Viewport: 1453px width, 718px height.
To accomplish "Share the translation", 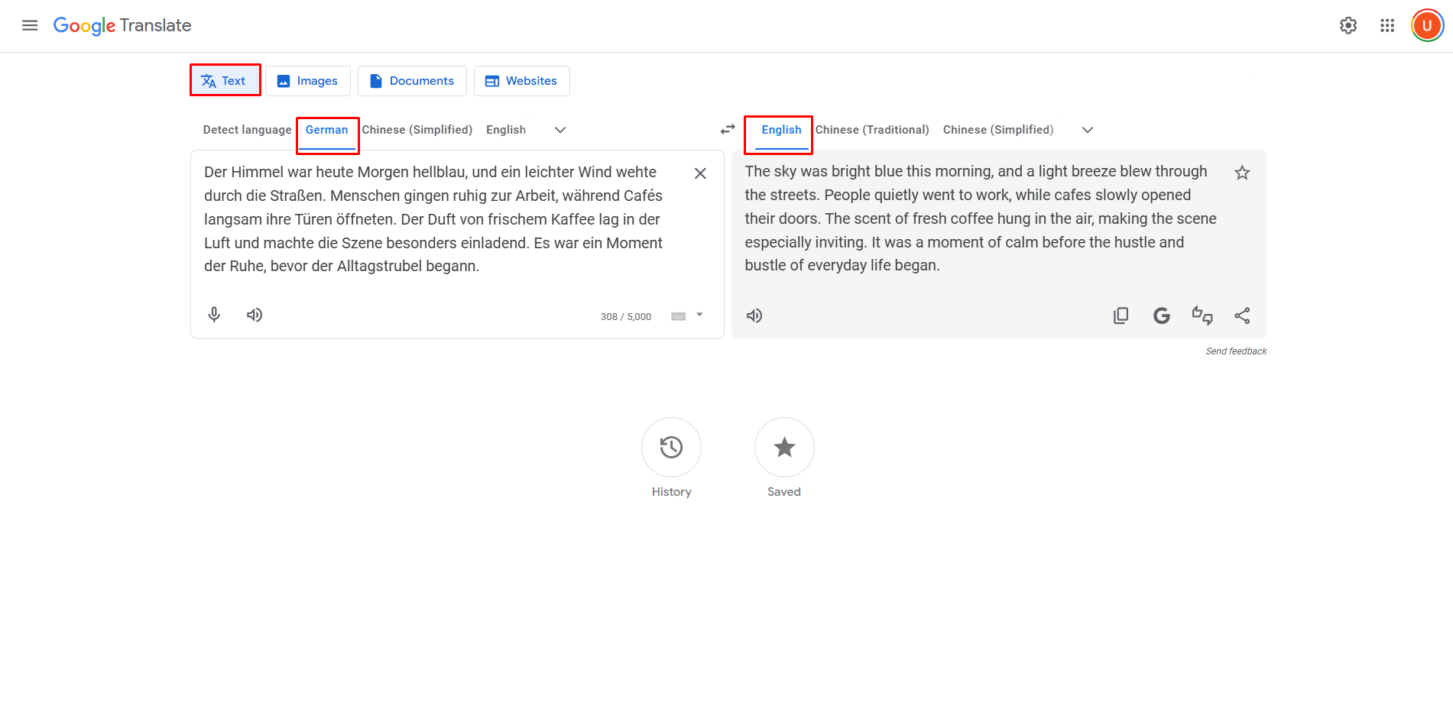I will pos(1242,315).
